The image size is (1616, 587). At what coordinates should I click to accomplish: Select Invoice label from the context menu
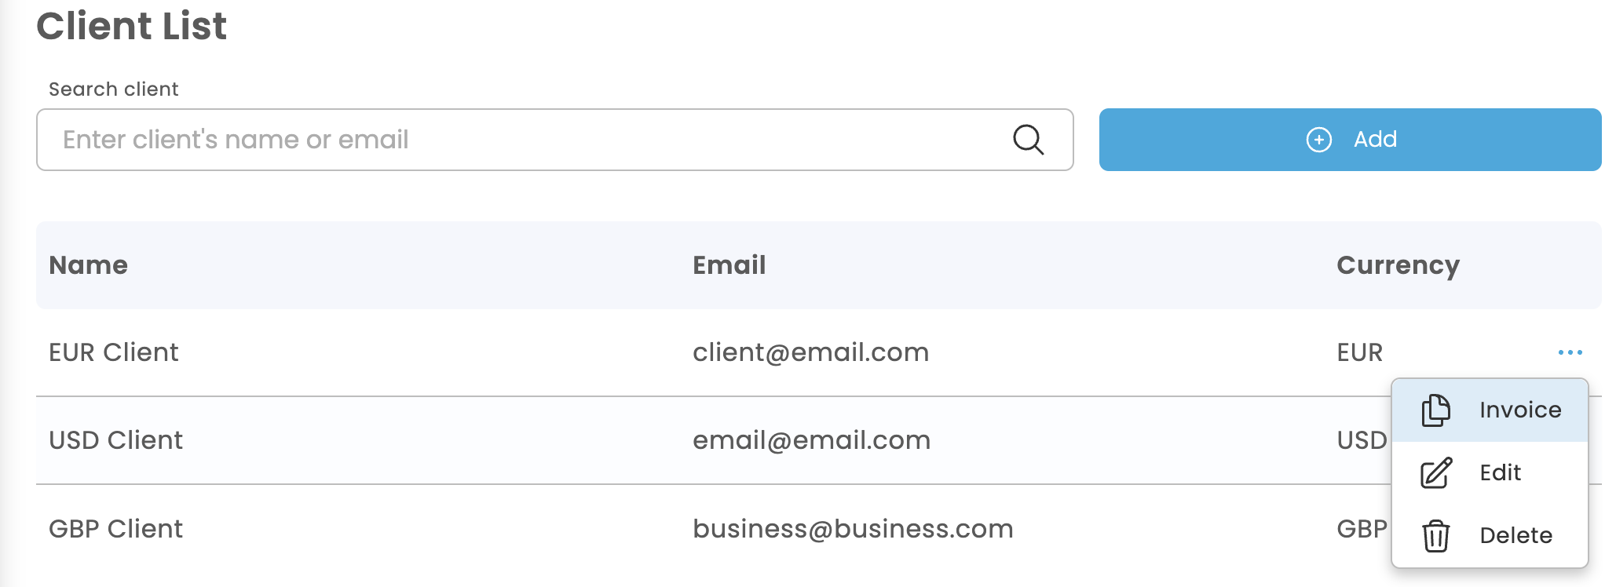click(x=1520, y=410)
